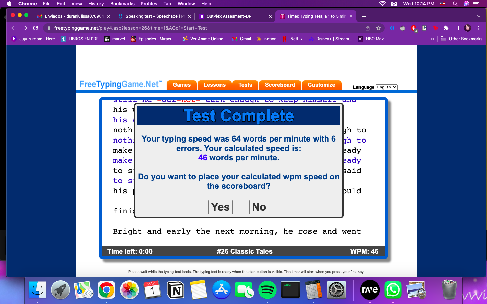The height and width of the screenshot is (304, 487).
Task: Open the Profiles menu
Action: tap(149, 4)
